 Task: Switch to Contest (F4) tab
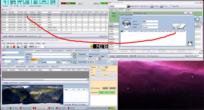(x=69, y=51)
